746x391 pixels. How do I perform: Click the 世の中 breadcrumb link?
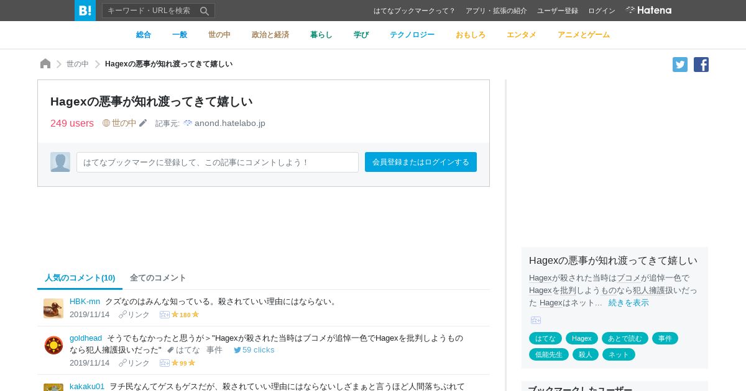[x=78, y=64]
